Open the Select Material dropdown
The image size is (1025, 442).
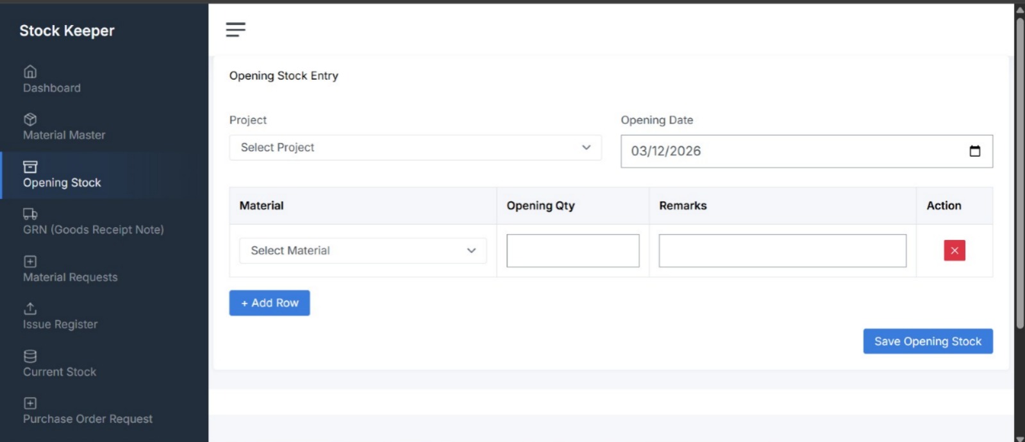(x=363, y=251)
